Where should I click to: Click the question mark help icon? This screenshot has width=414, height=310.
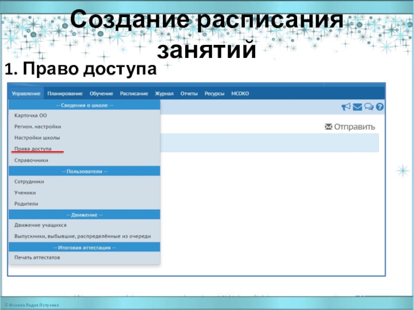pyautogui.click(x=379, y=107)
